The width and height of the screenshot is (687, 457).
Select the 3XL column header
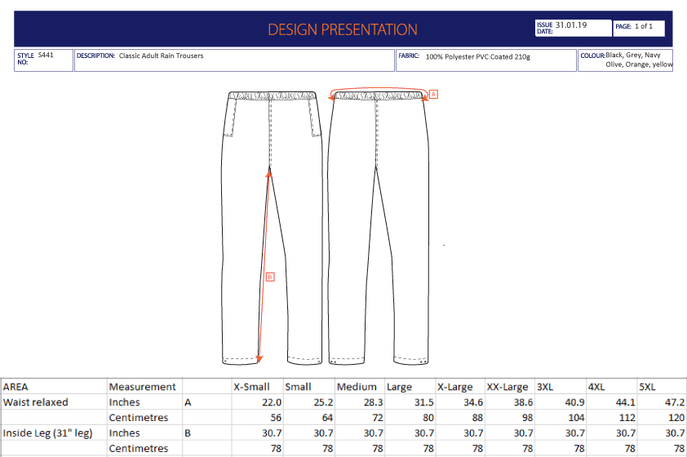pyautogui.click(x=545, y=387)
